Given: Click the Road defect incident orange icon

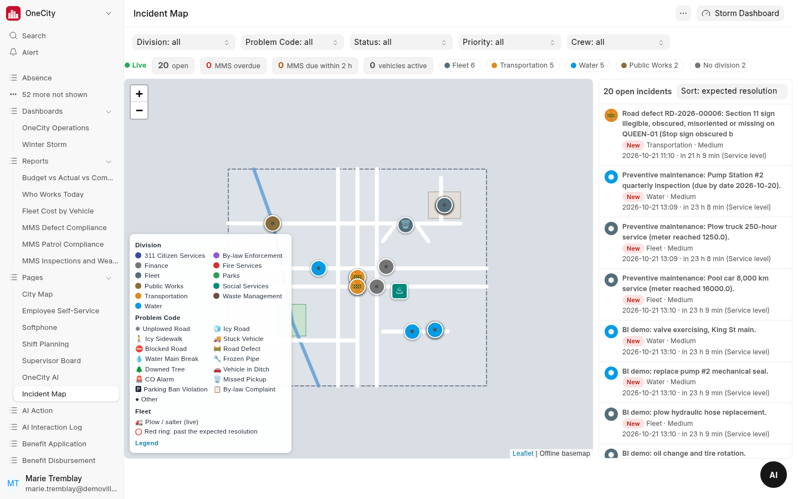Looking at the screenshot, I should 611,115.
